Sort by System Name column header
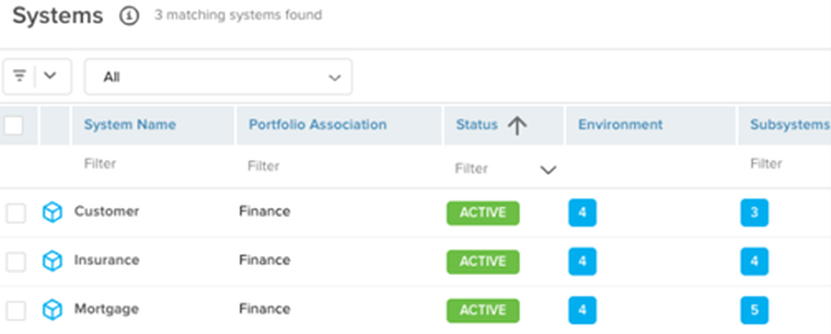This screenshot has width=831, height=334. tap(130, 125)
